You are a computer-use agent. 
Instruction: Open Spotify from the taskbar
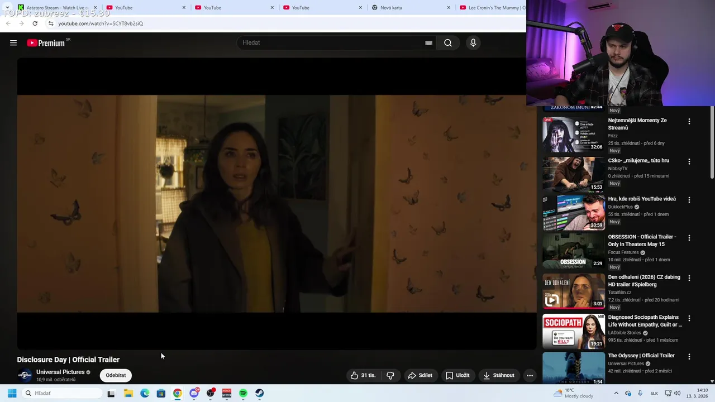pos(243,393)
